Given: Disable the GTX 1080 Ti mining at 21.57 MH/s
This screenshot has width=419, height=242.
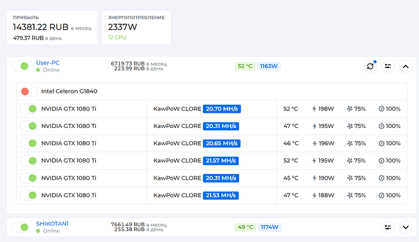Looking at the screenshot, I should point(29,161).
